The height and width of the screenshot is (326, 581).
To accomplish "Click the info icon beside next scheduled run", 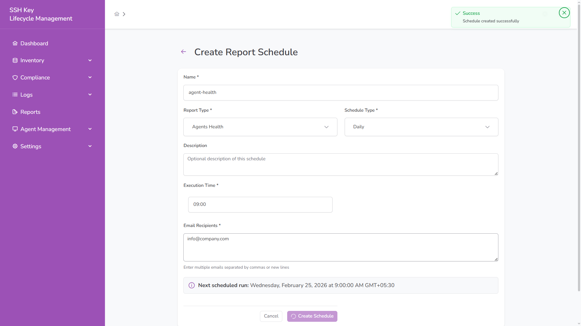I will tap(191, 285).
